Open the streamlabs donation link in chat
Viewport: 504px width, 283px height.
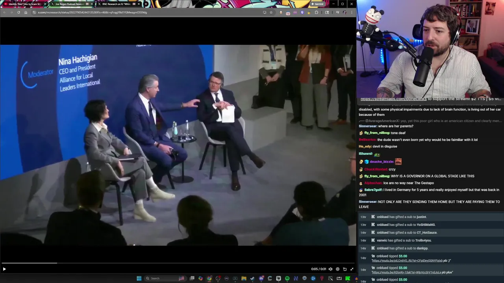(393, 99)
